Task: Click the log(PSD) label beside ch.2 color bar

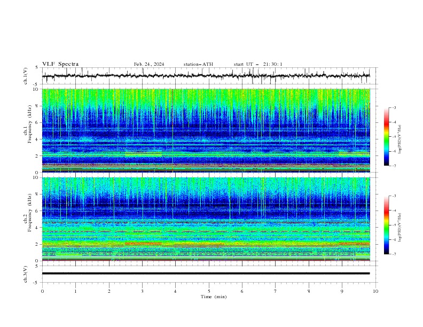Action: [x=400, y=228]
